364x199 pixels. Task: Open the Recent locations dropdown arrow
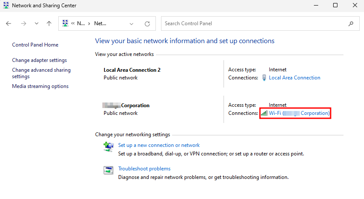(36, 24)
